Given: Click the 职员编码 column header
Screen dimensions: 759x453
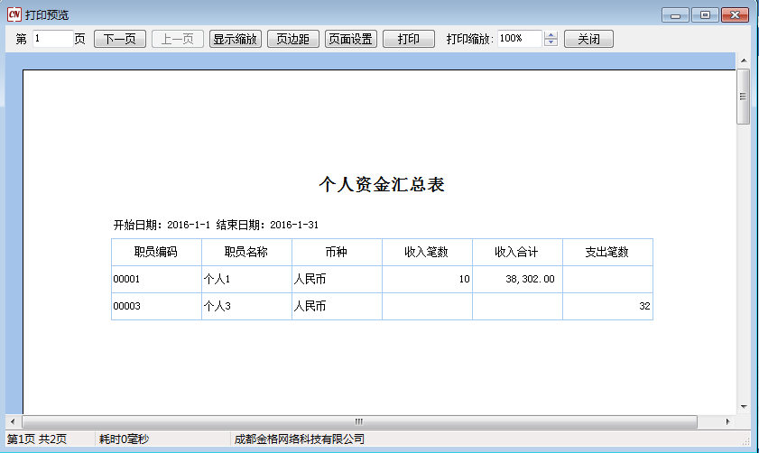Looking at the screenshot, I should 156,252.
